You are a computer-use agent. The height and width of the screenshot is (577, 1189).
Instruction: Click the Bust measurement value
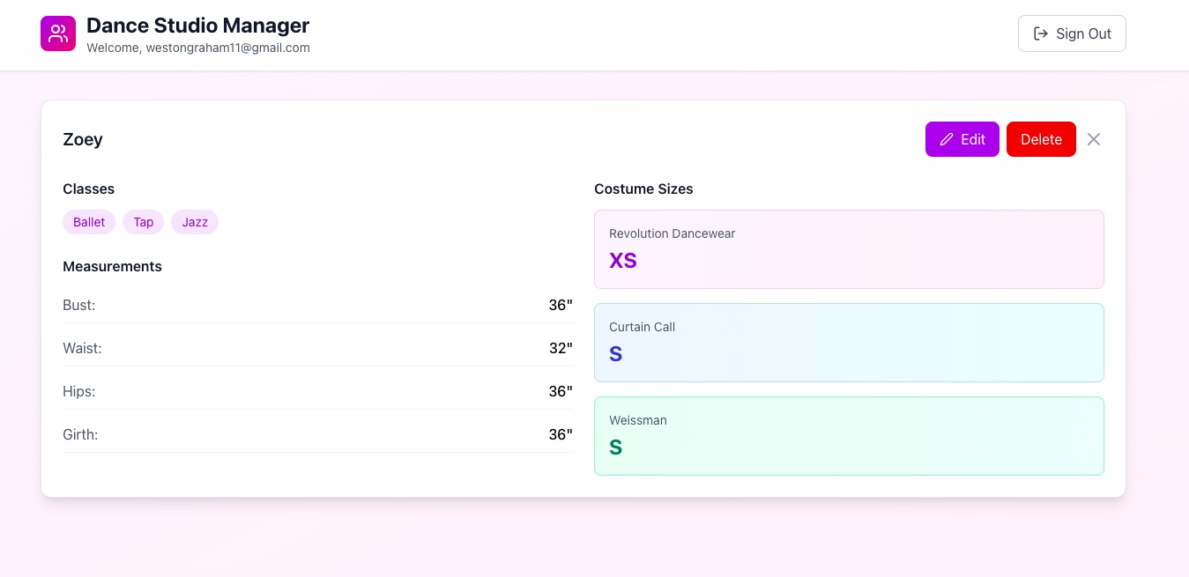point(561,305)
